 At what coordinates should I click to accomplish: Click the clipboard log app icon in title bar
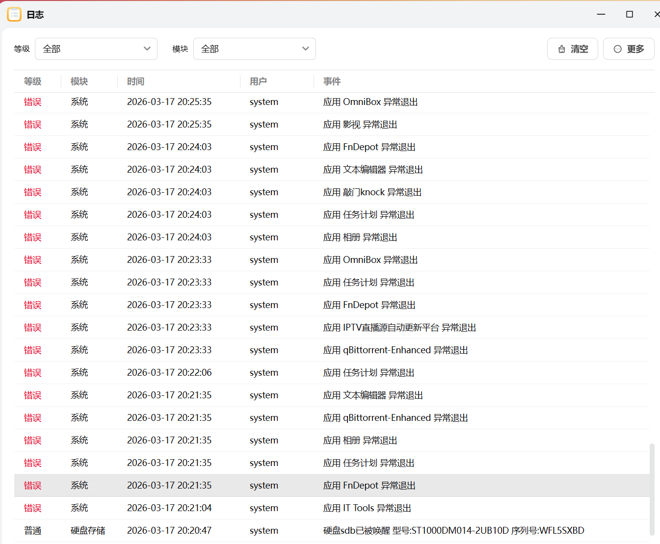(x=14, y=14)
